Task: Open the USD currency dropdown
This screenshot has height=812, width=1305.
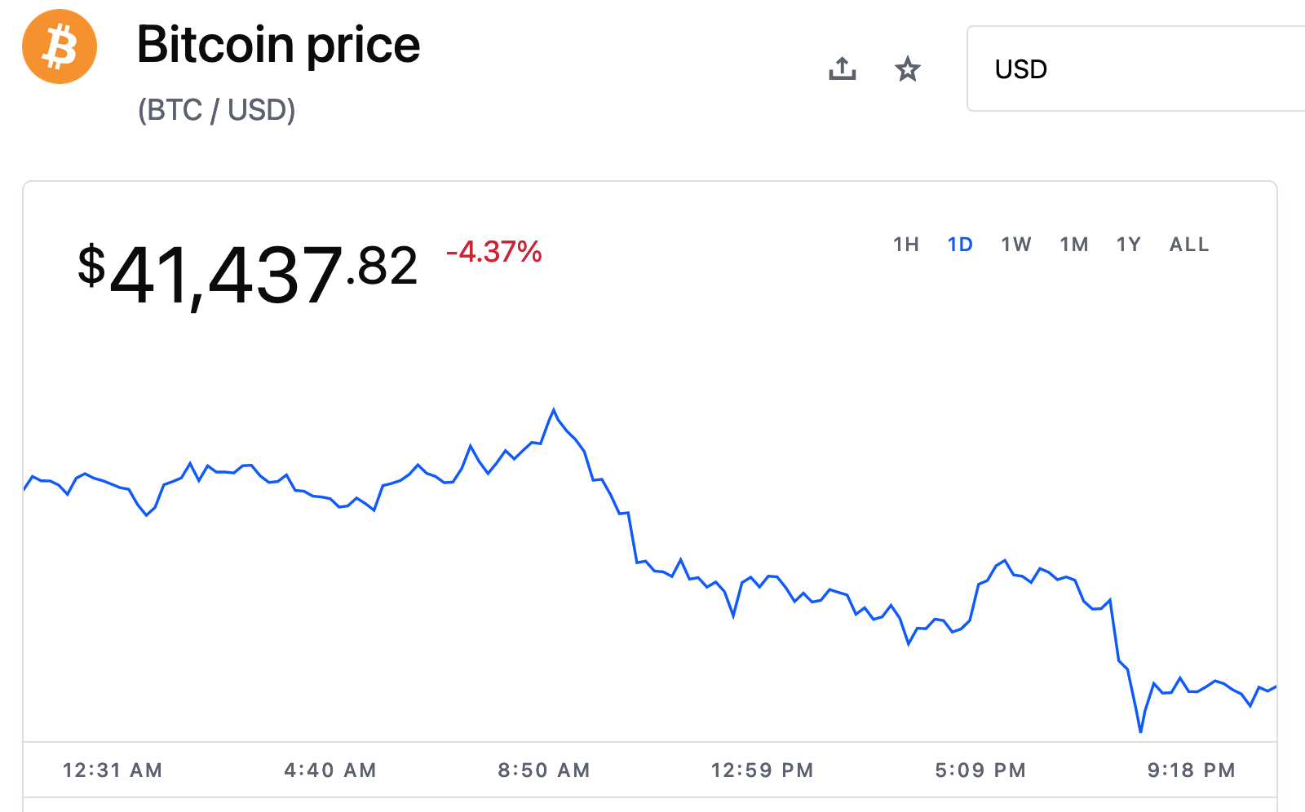Action: (1134, 69)
